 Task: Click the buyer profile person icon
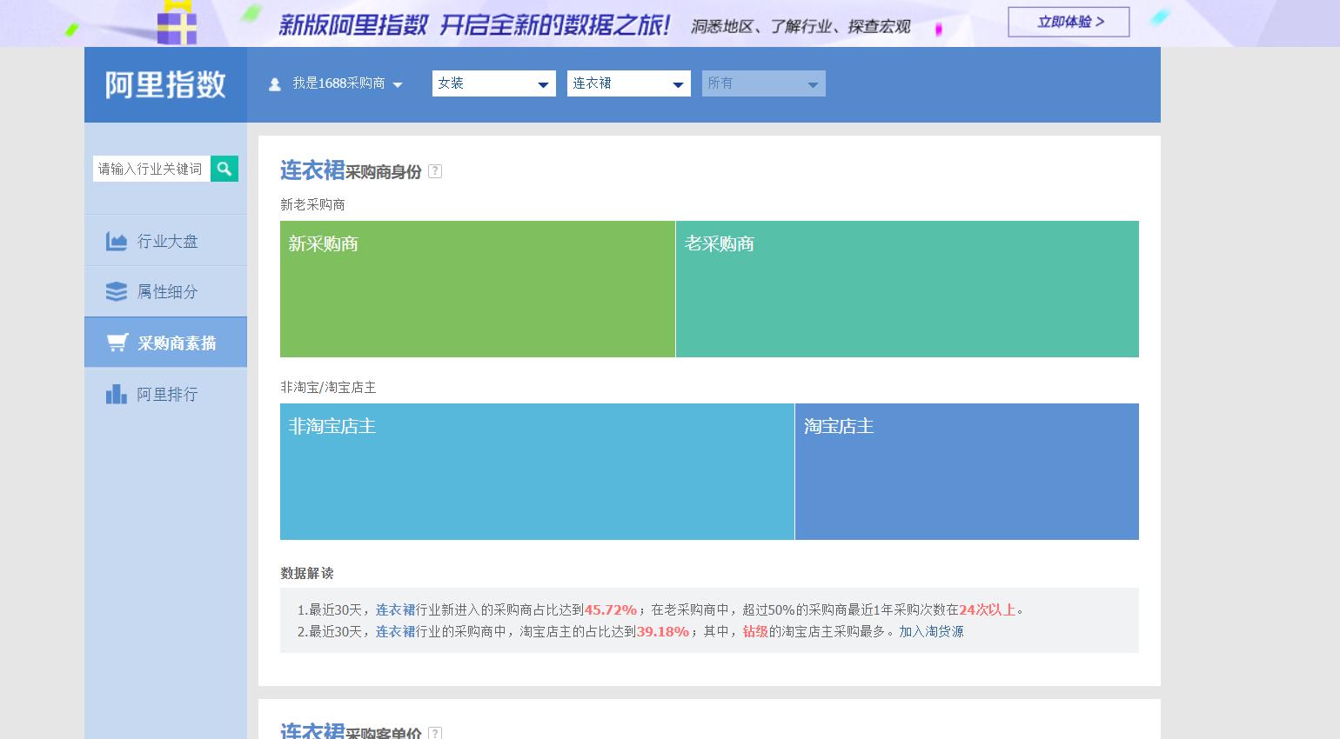275,83
